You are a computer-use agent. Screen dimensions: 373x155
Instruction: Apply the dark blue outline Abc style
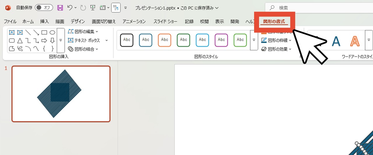[x=146, y=40]
